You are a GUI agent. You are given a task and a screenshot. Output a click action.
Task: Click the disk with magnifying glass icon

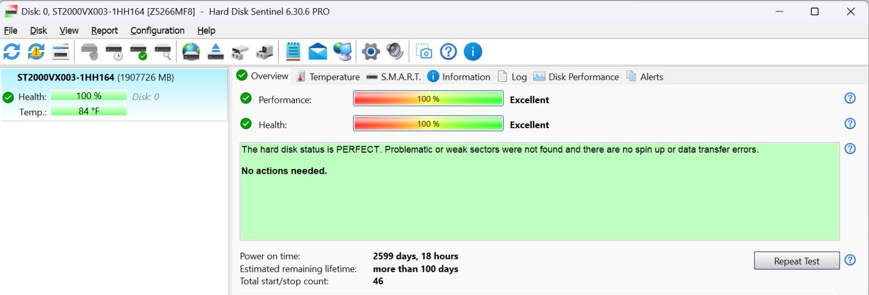click(x=163, y=52)
